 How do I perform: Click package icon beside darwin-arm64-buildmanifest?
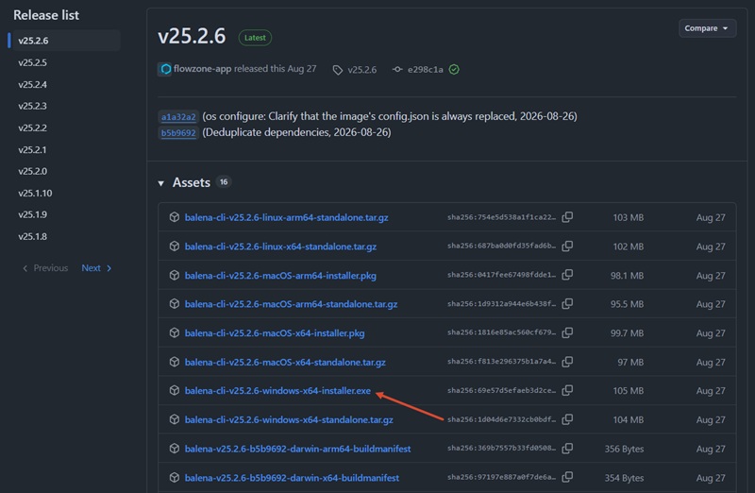[x=175, y=449]
